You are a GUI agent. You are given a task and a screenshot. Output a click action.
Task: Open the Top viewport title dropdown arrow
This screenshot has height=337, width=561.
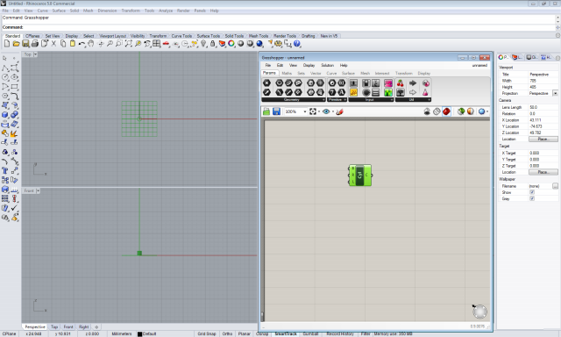tap(35, 54)
